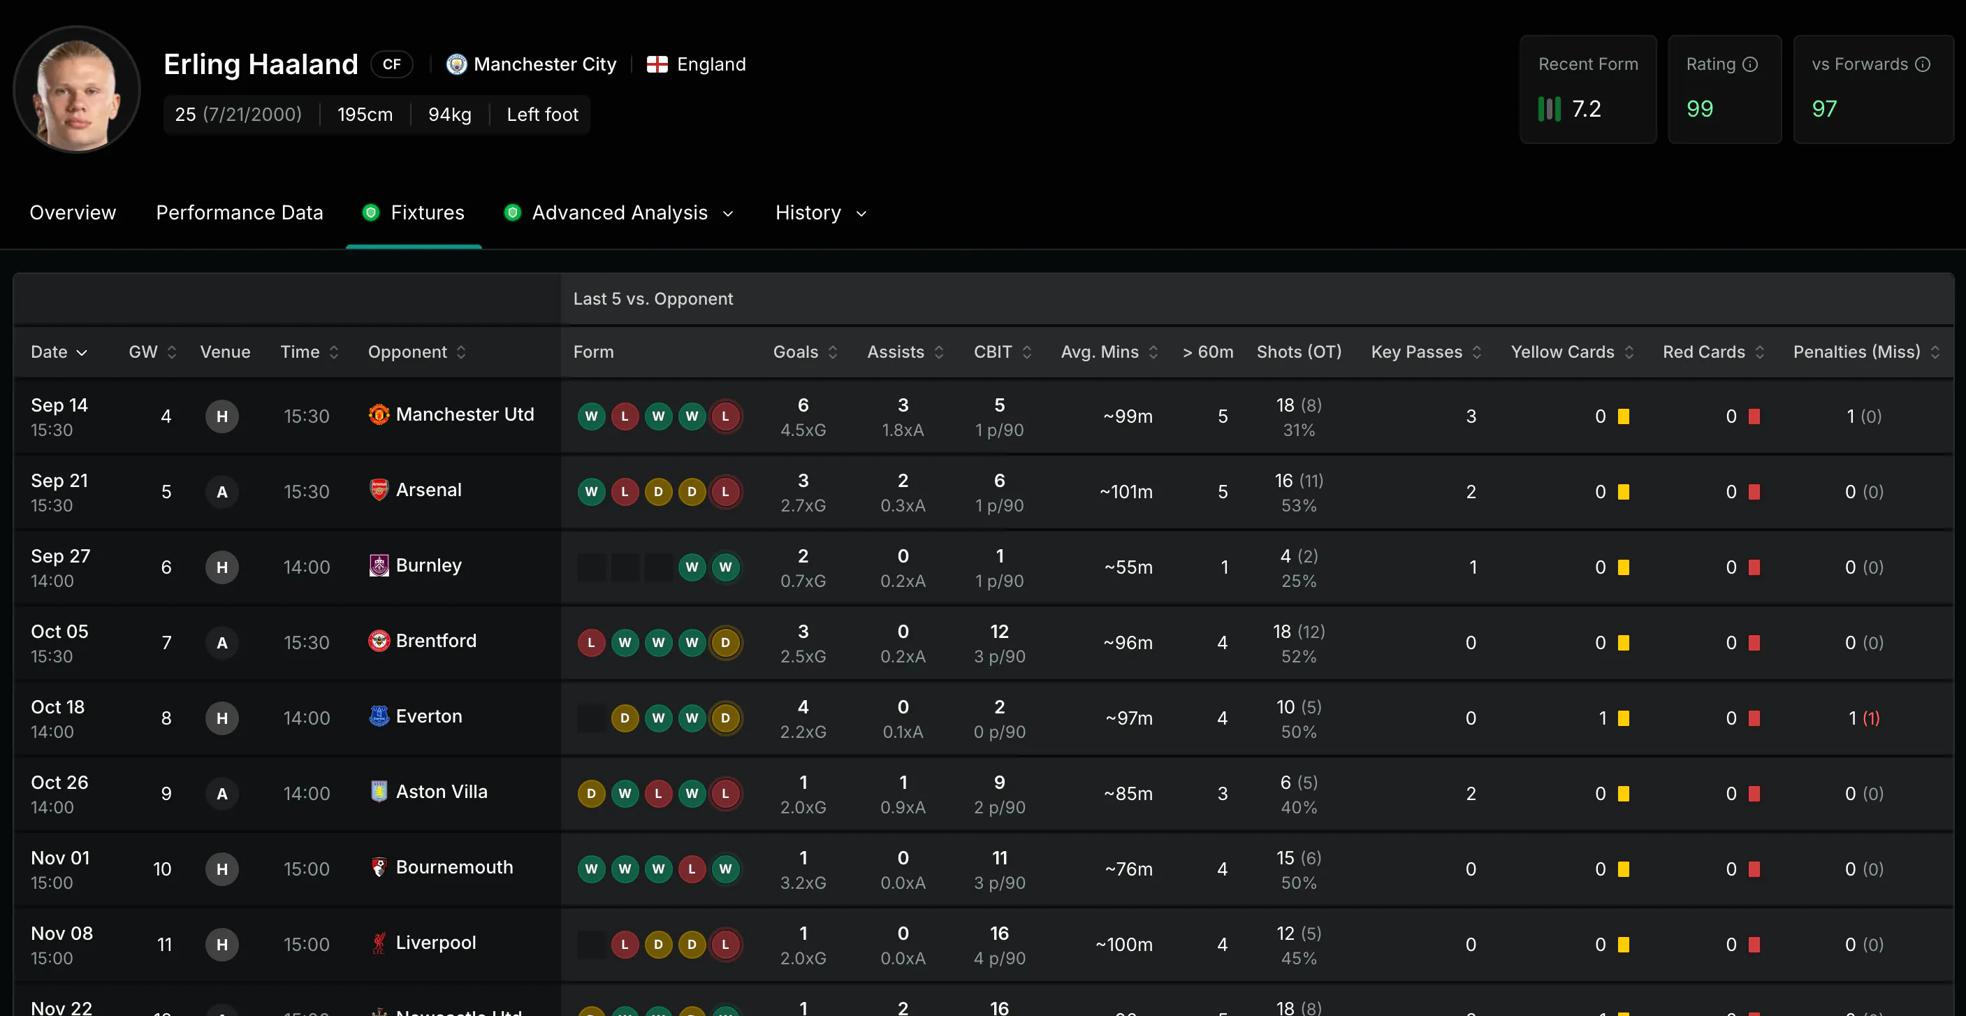
Task: Sort the table by Date
Action: tap(59, 352)
